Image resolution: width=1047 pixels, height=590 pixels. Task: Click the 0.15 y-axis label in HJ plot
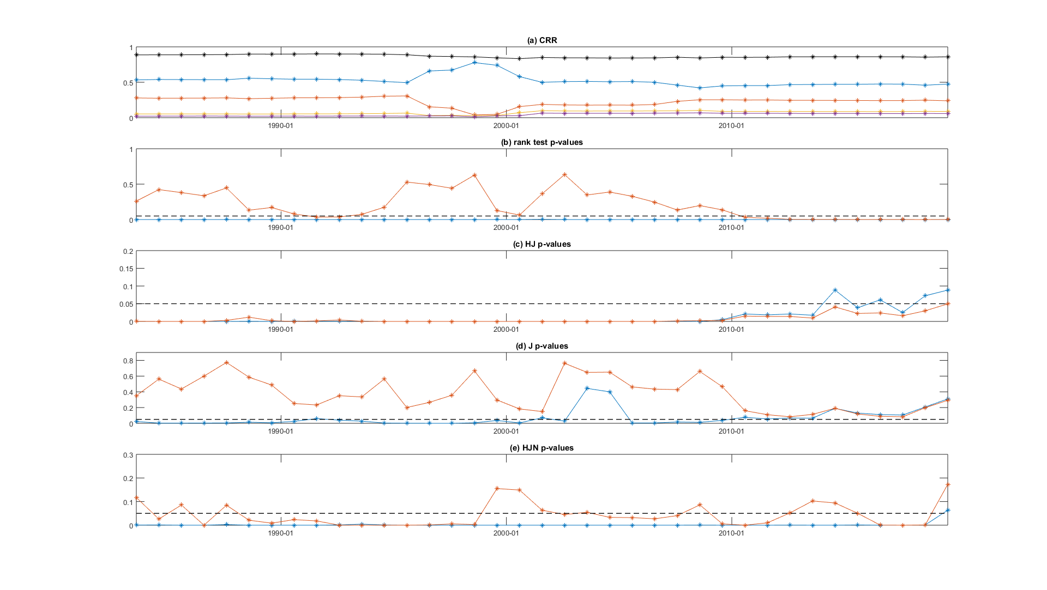(127, 269)
